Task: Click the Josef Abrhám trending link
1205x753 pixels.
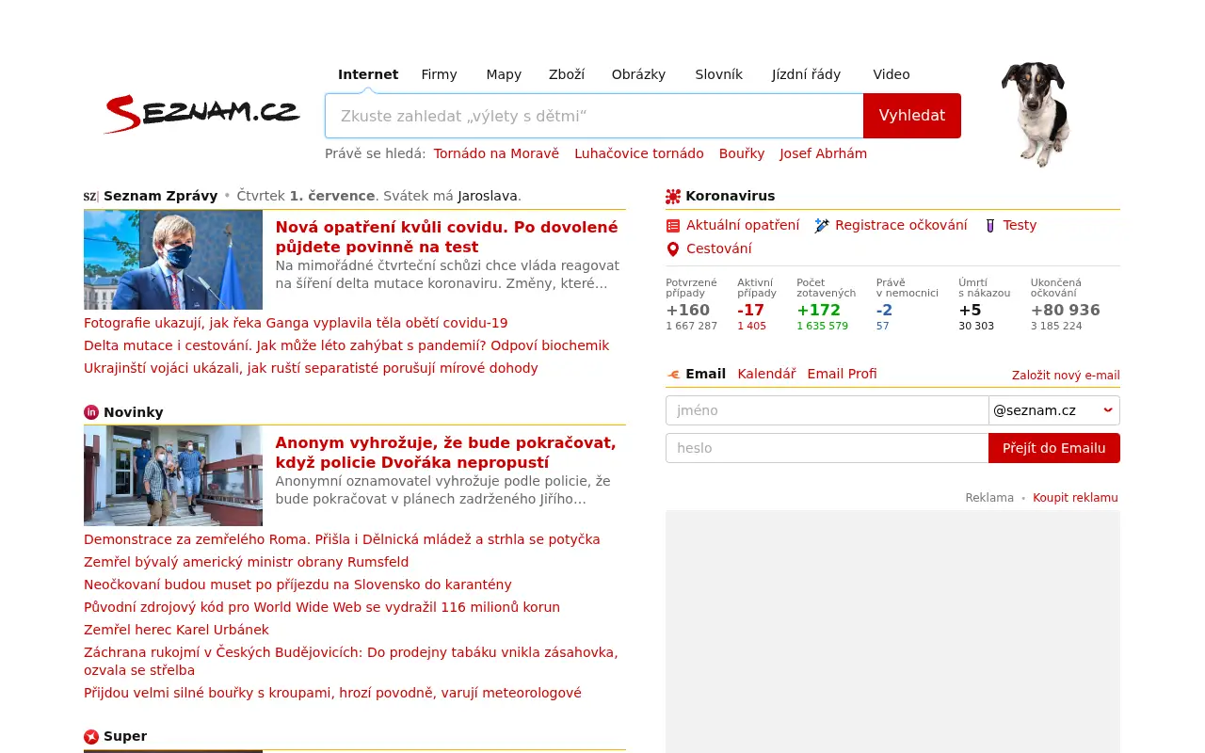Action: (x=824, y=153)
